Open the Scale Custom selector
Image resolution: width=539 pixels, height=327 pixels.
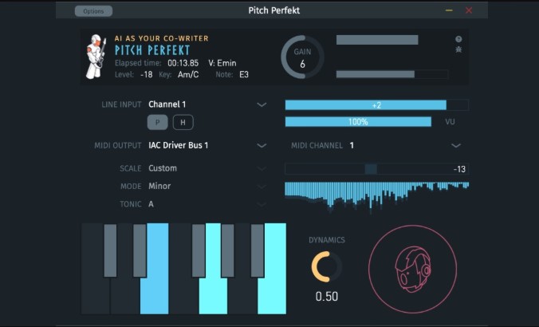click(207, 168)
